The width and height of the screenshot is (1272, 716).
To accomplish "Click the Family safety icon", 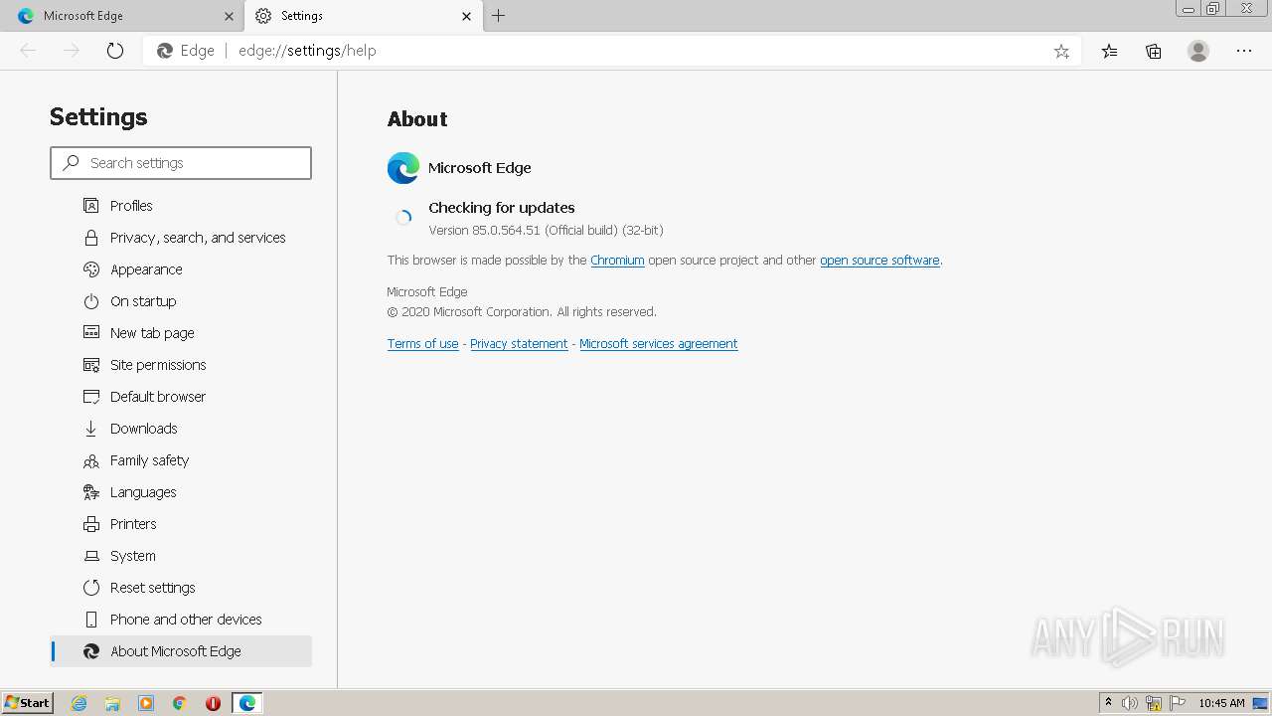I will [x=91, y=460].
